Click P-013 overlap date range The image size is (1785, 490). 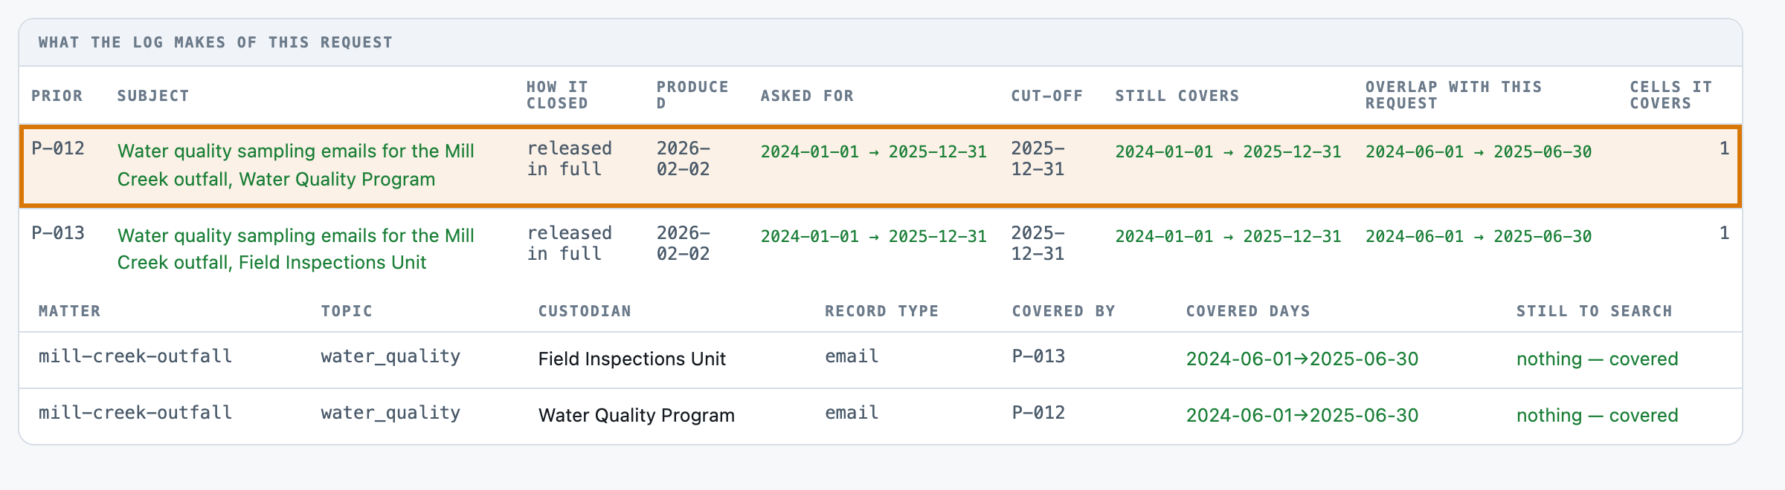(1479, 236)
